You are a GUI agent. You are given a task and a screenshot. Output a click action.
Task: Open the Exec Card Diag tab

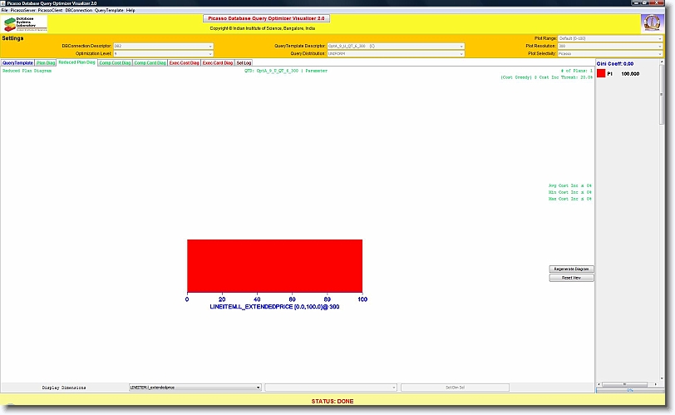(217, 62)
